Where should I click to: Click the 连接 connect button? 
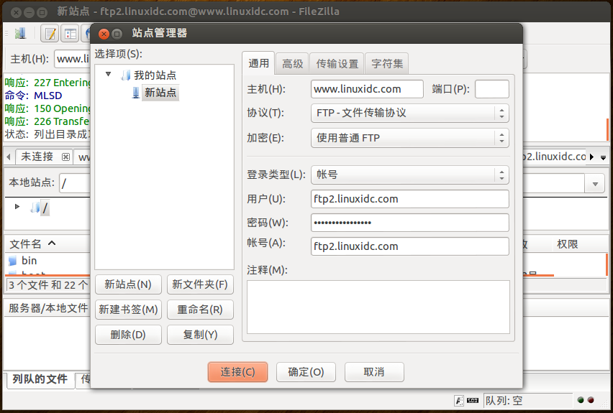pyautogui.click(x=237, y=372)
